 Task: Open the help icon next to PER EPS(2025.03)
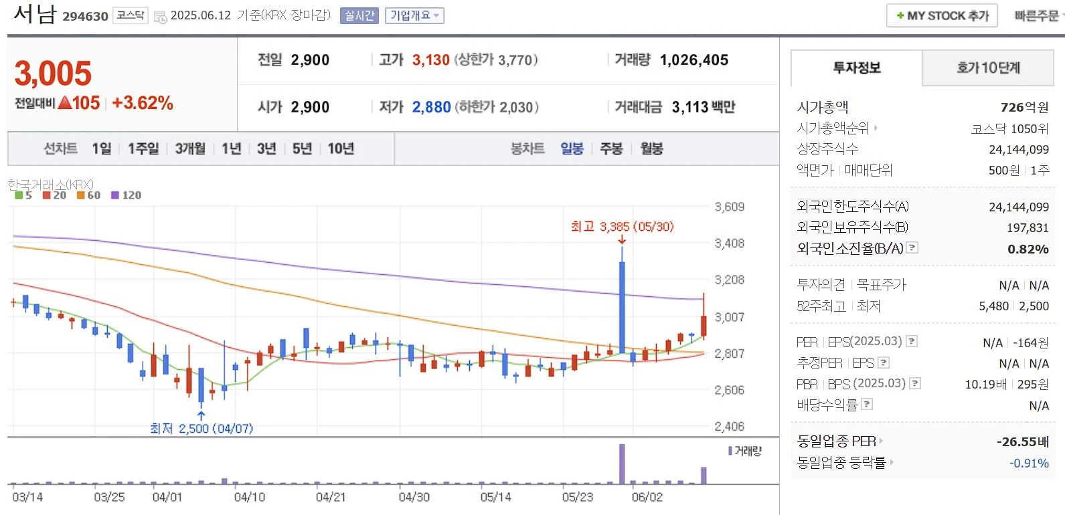tap(912, 341)
